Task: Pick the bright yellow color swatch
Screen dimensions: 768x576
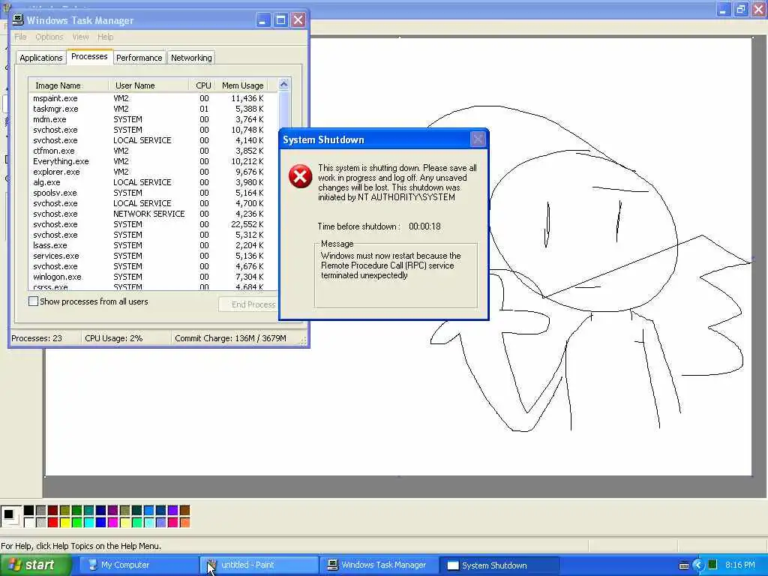Action: [64, 522]
